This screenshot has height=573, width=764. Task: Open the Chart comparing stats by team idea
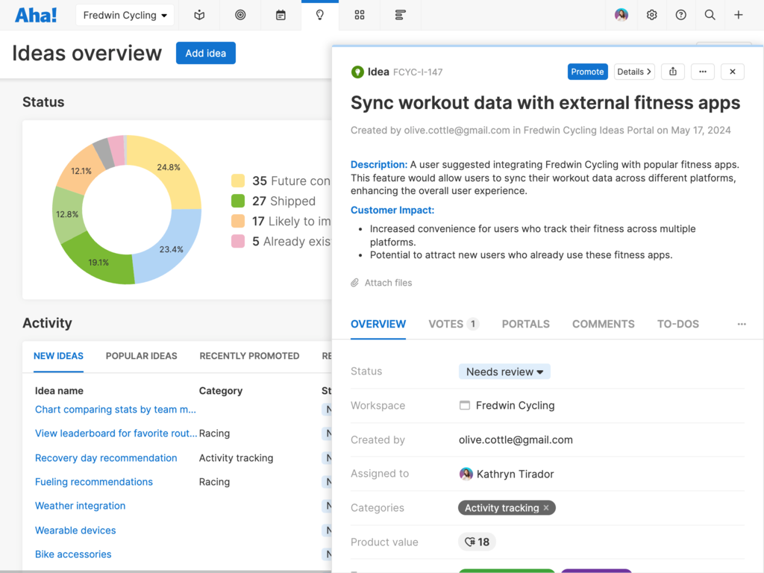(x=116, y=410)
